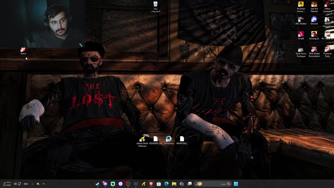The image size is (334, 188).
Task: Select the RESIDENT.rpf file icon
Action: point(156,140)
